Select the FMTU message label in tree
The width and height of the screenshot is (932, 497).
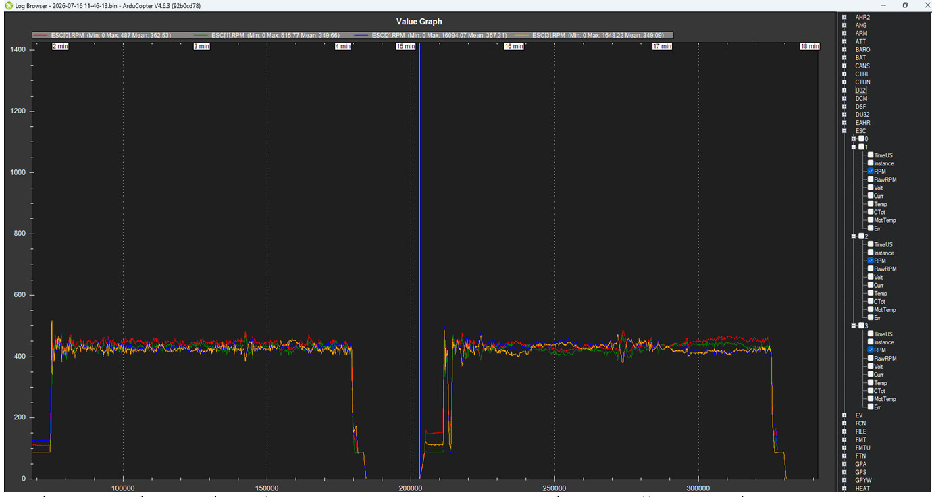pos(862,448)
